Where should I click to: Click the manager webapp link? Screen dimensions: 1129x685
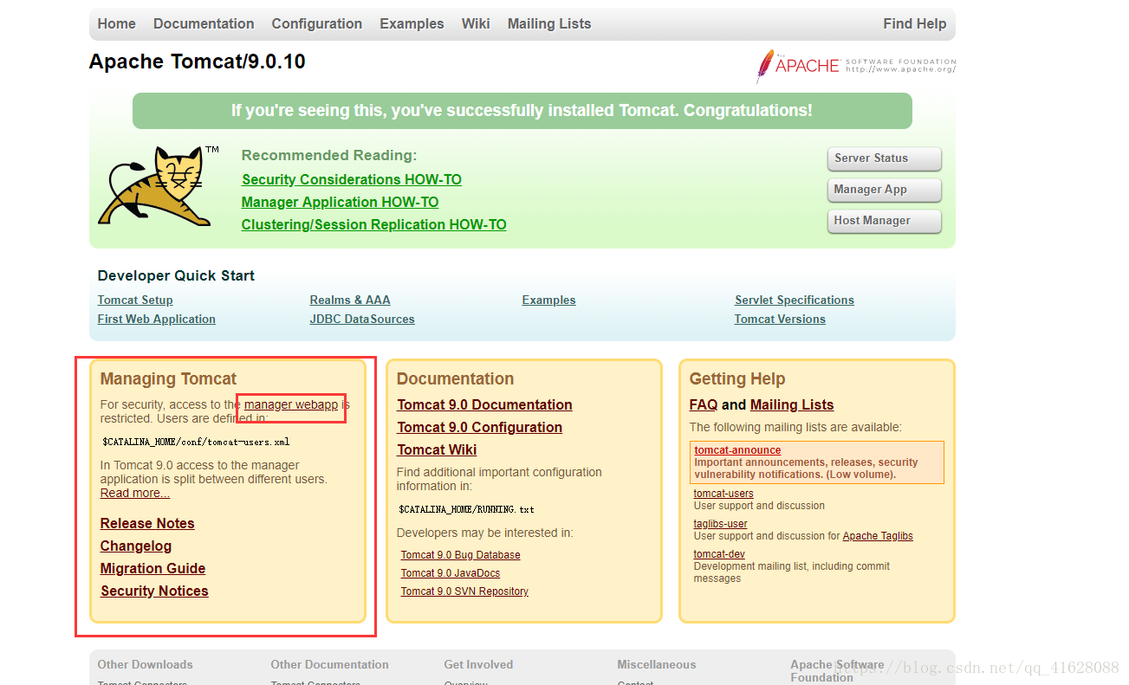point(291,404)
